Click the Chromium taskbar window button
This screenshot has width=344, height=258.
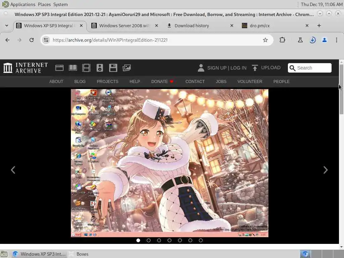(39, 254)
